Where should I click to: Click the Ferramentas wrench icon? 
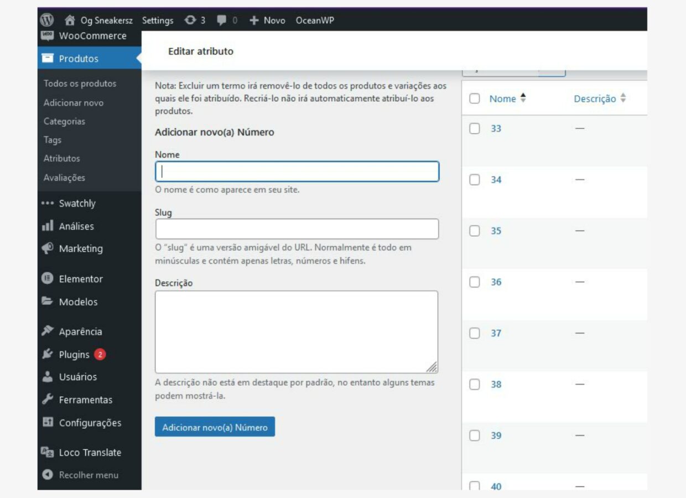click(48, 400)
